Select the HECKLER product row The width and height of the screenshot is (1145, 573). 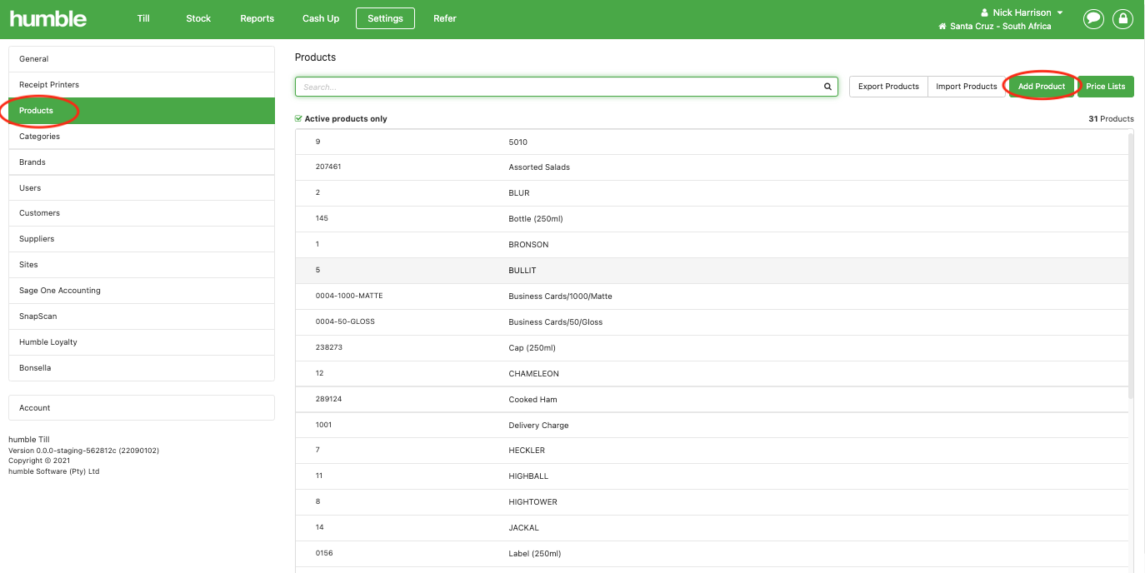coord(712,451)
